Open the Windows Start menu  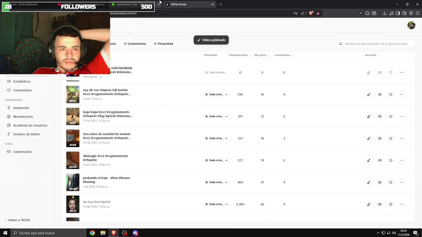5,233
